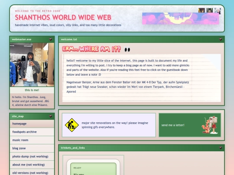Click the icon in trinkets_and_links title bar
Viewport: 234px width, 175px height.
click(221, 148)
